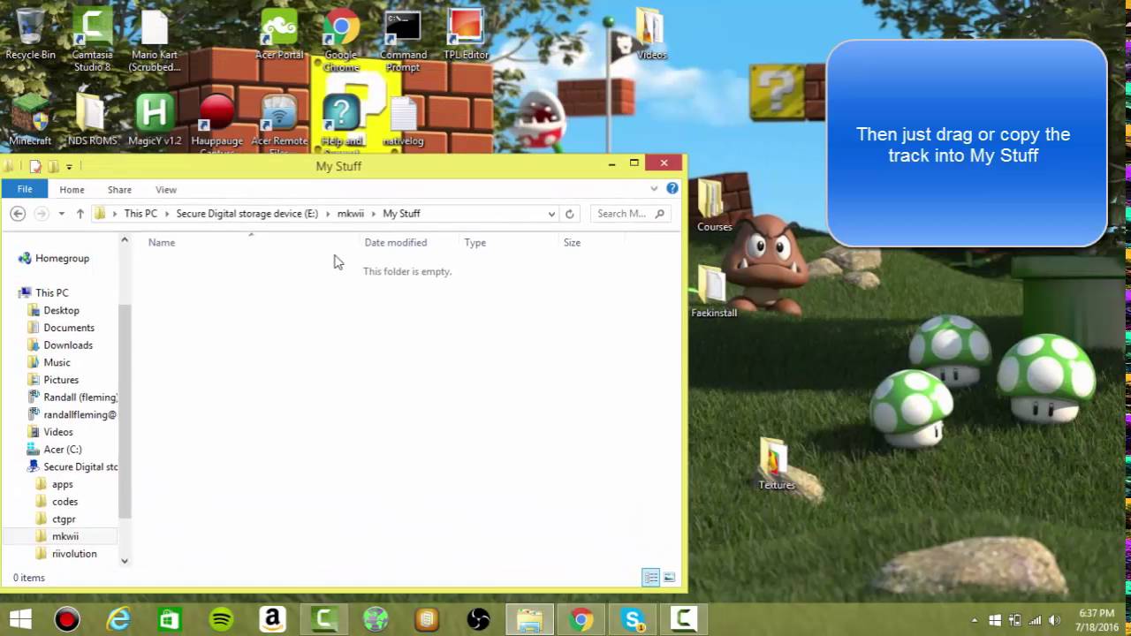Click the navigation pane scroll-down arrow
This screenshot has width=1131, height=636.
click(x=125, y=560)
